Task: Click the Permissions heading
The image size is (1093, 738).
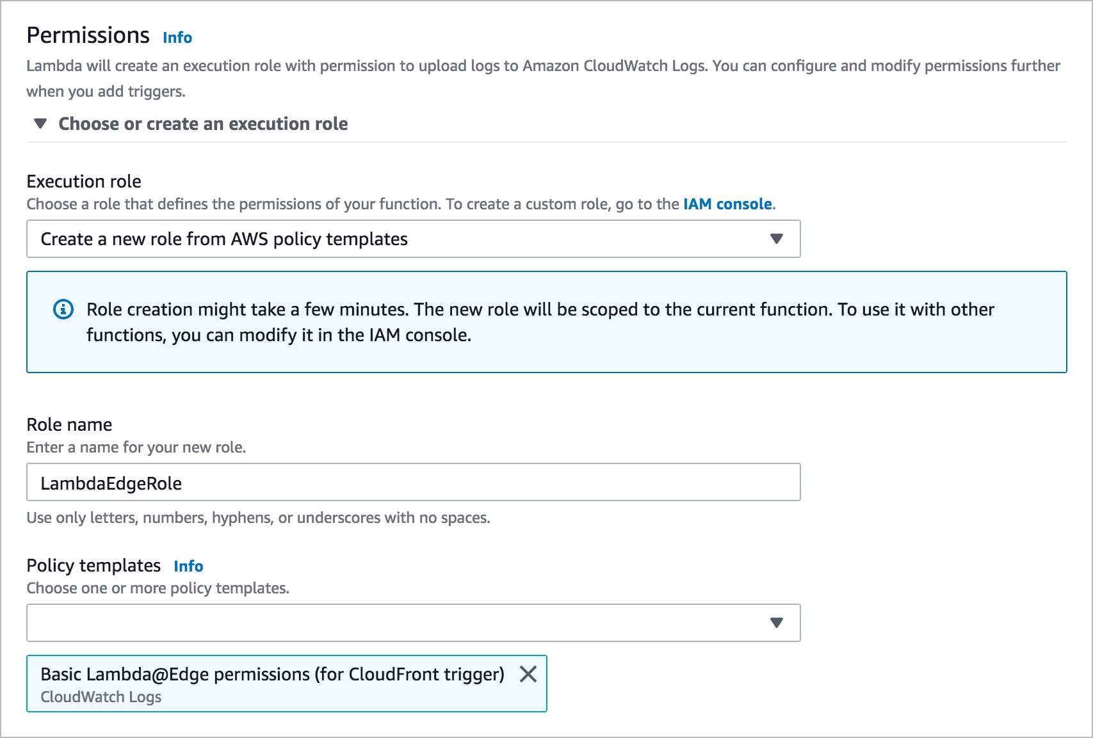Action: [88, 35]
